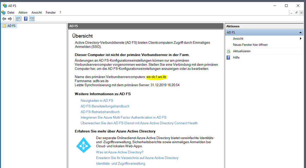The width and height of the screenshot is (306, 168).
Task: Toggle the action pane toolbar icon
Action: point(32,19)
